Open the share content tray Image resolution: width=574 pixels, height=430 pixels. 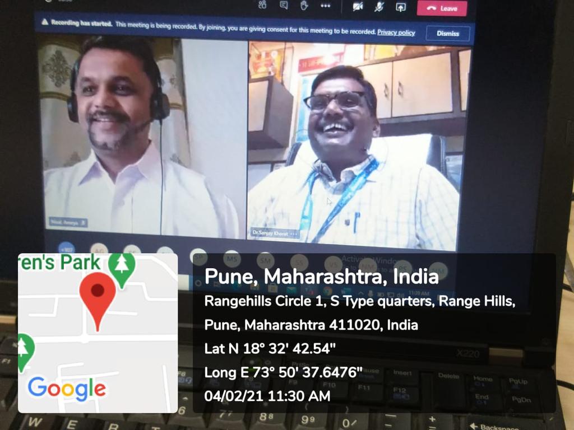click(x=401, y=7)
